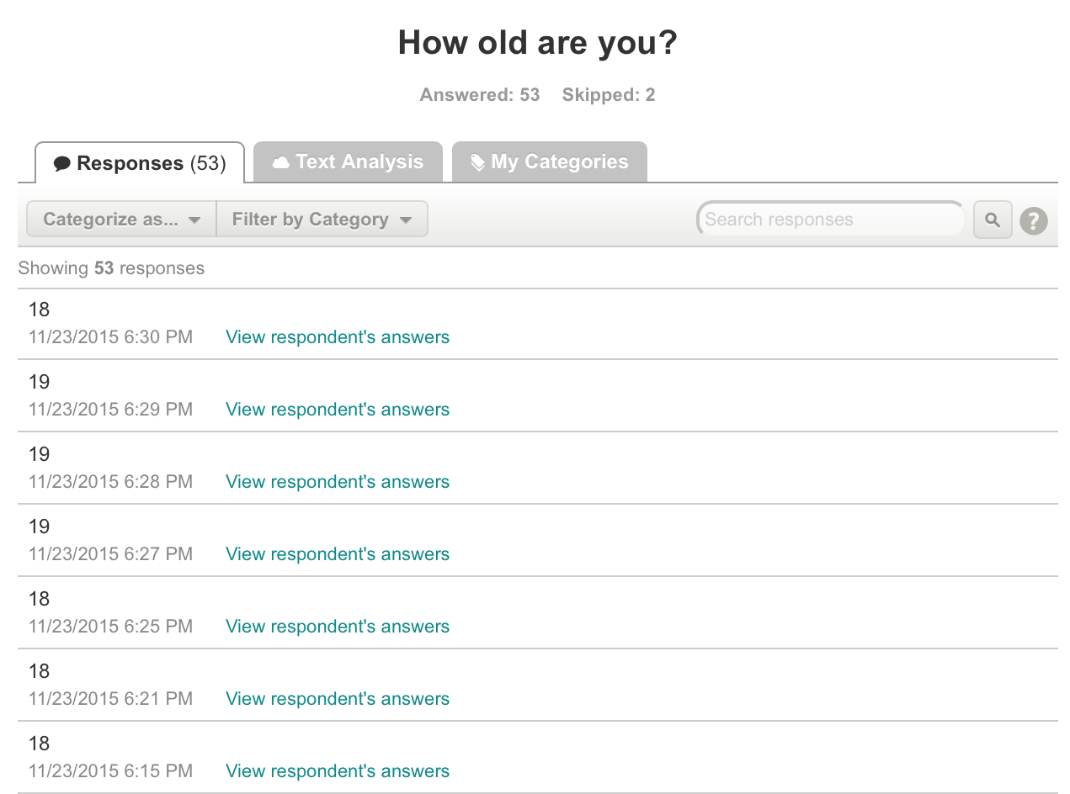Click the magnifying glass search button
This screenshot has width=1070, height=794.
point(993,220)
